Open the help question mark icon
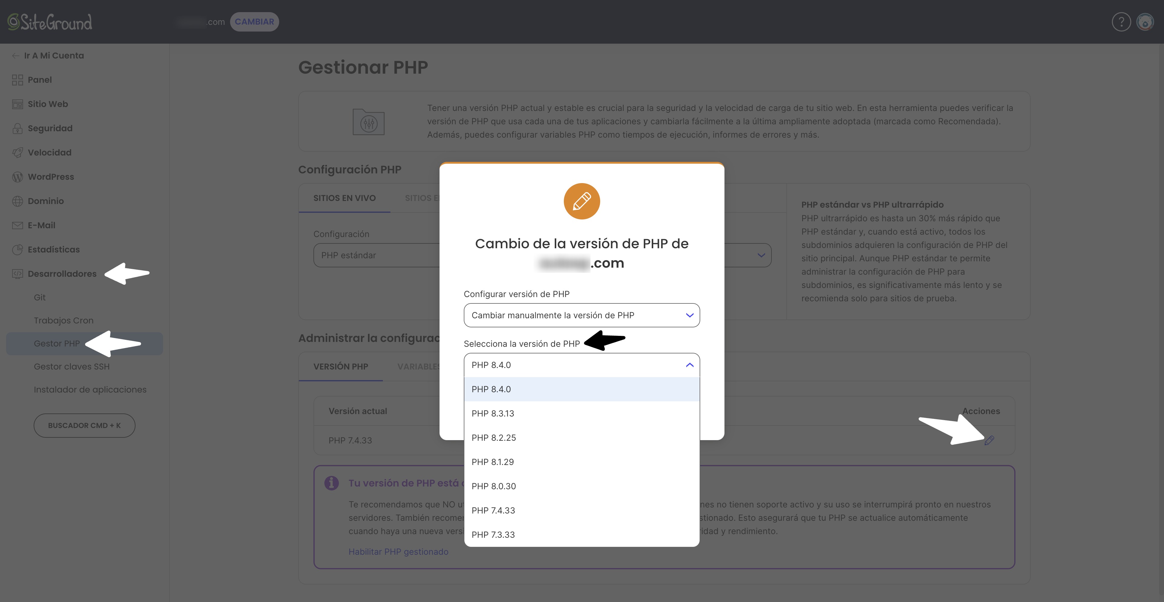 pyautogui.click(x=1121, y=22)
